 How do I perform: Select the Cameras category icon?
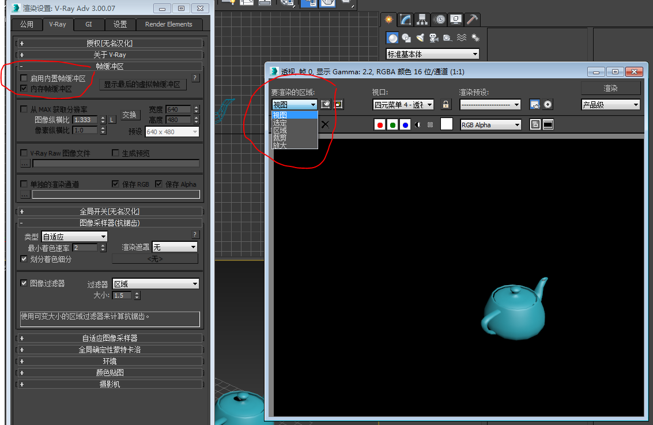click(433, 38)
